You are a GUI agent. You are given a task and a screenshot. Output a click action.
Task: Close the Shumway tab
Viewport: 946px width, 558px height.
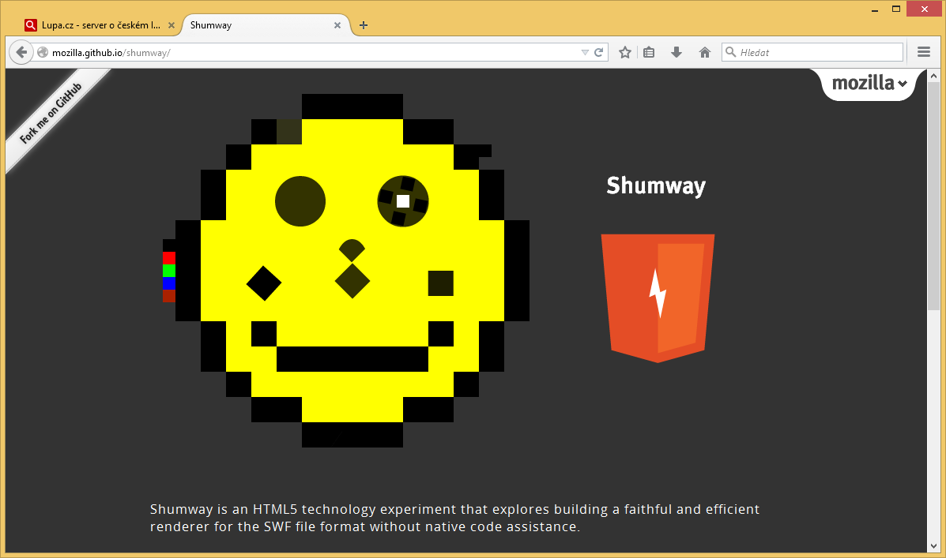coord(337,25)
